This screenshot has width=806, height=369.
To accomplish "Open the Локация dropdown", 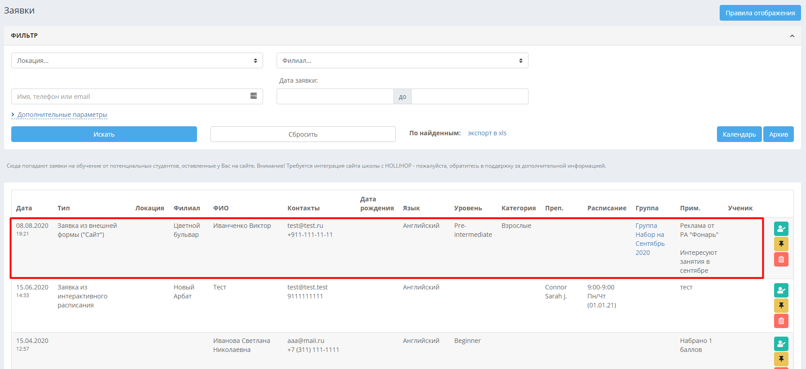I will point(137,61).
